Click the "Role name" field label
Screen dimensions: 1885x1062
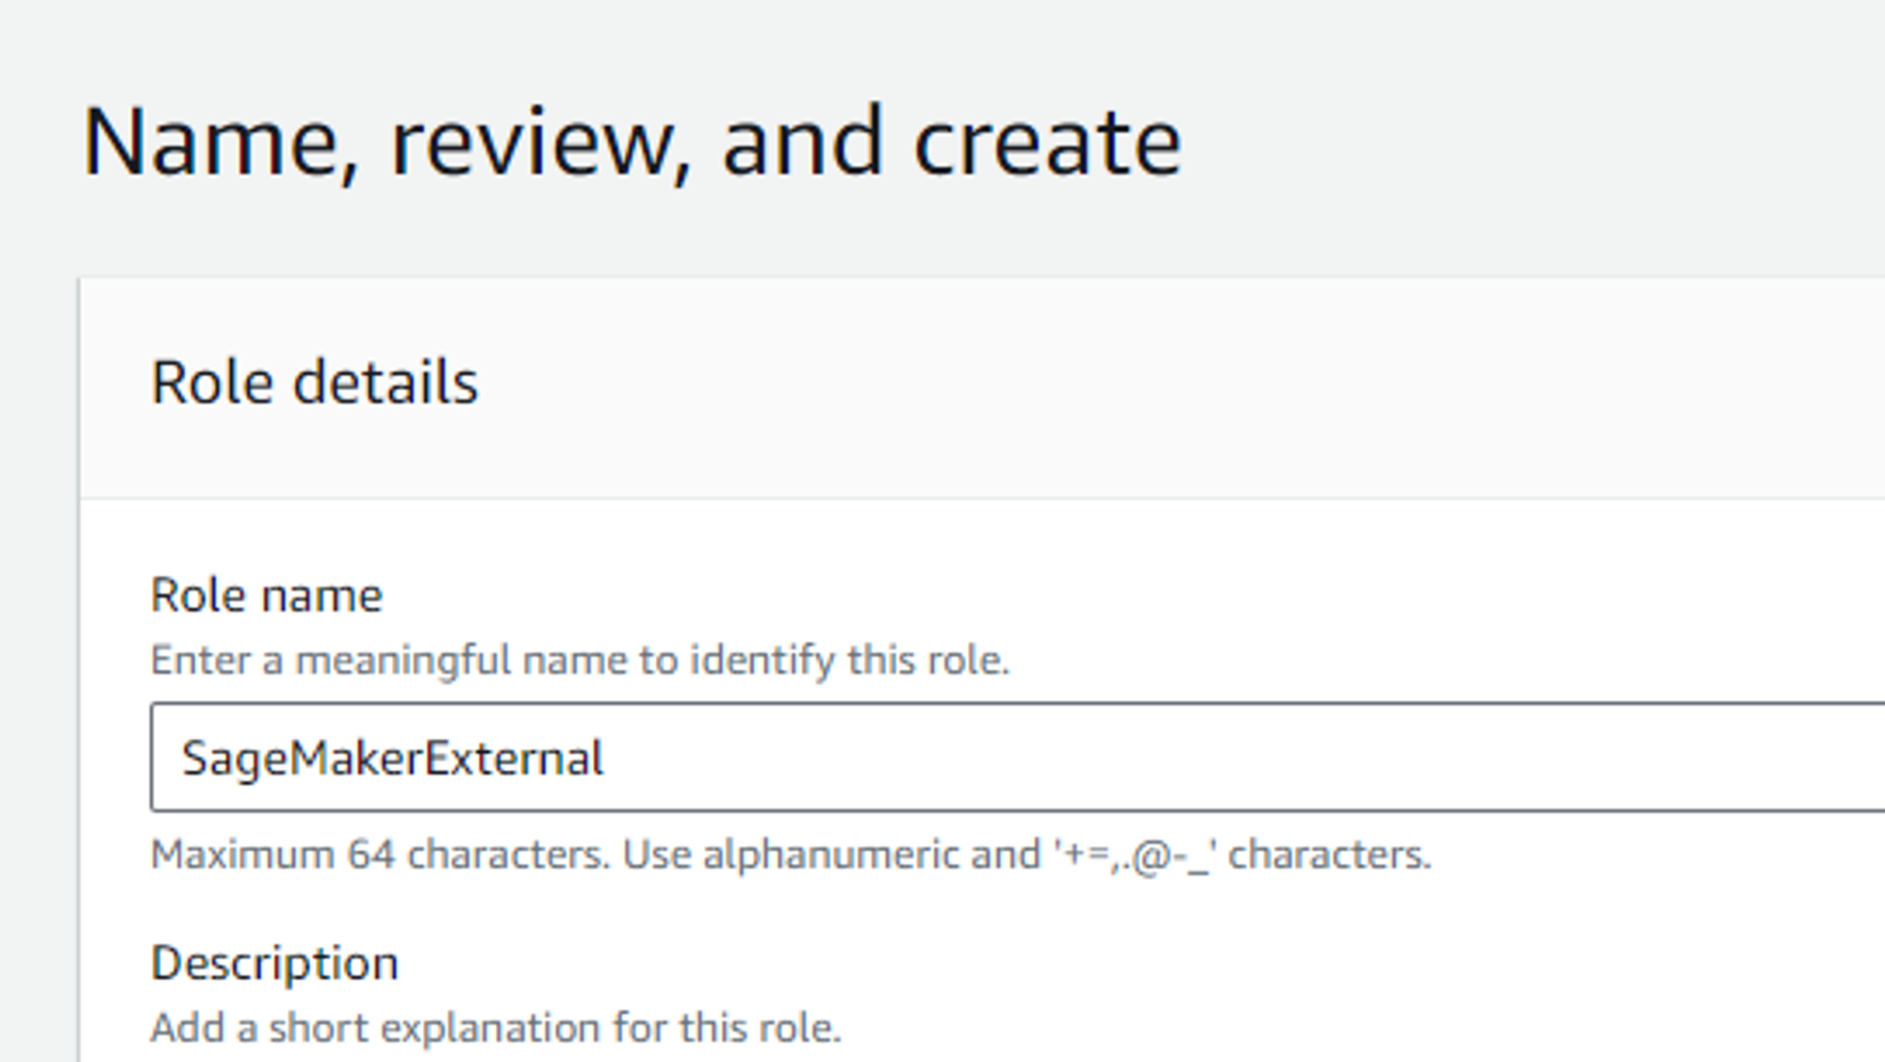coord(267,596)
